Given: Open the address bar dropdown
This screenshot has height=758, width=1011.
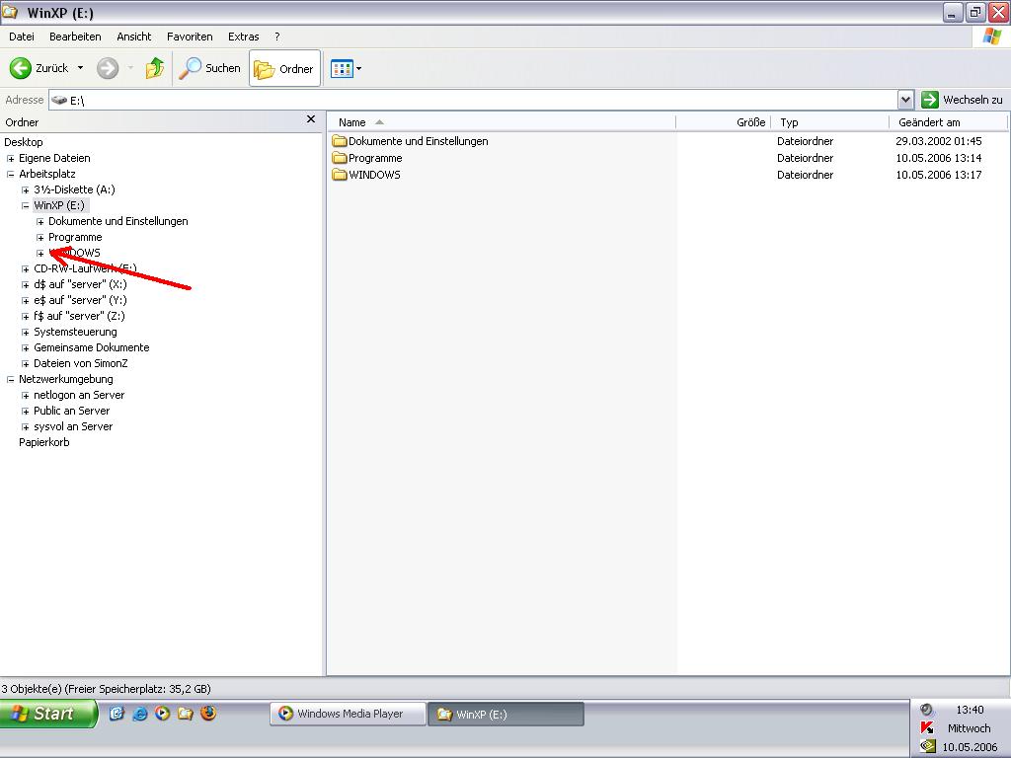Looking at the screenshot, I should [905, 100].
